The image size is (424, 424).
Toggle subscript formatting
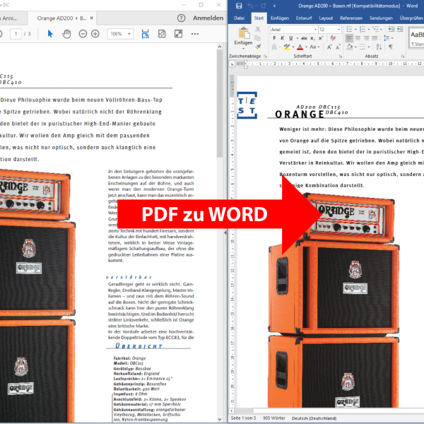click(x=312, y=38)
